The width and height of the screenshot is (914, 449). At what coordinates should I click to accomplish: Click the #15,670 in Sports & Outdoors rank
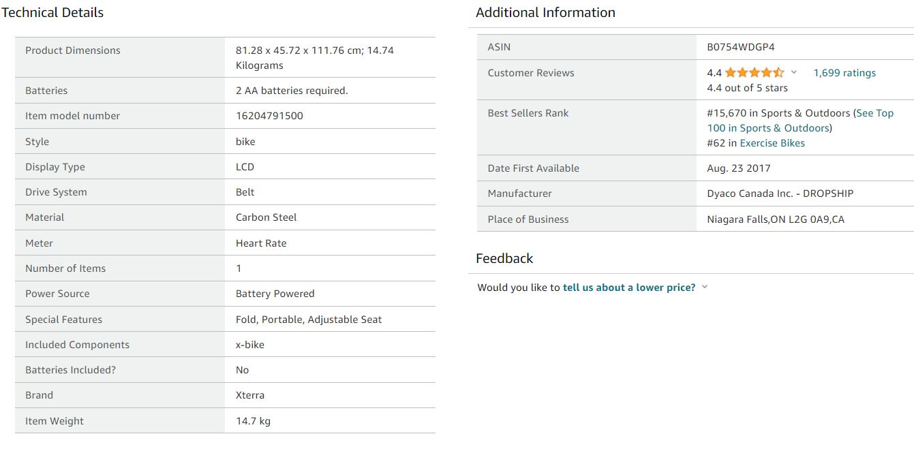pos(779,113)
